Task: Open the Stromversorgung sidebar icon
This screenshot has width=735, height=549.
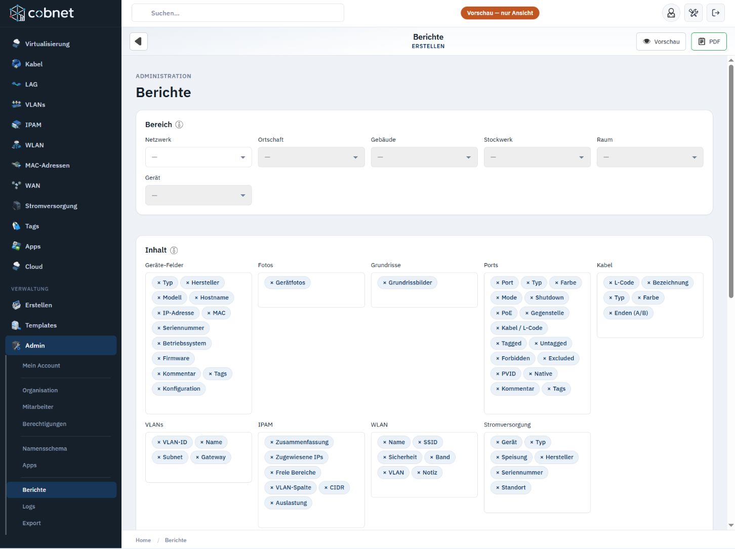Action: tap(16, 205)
